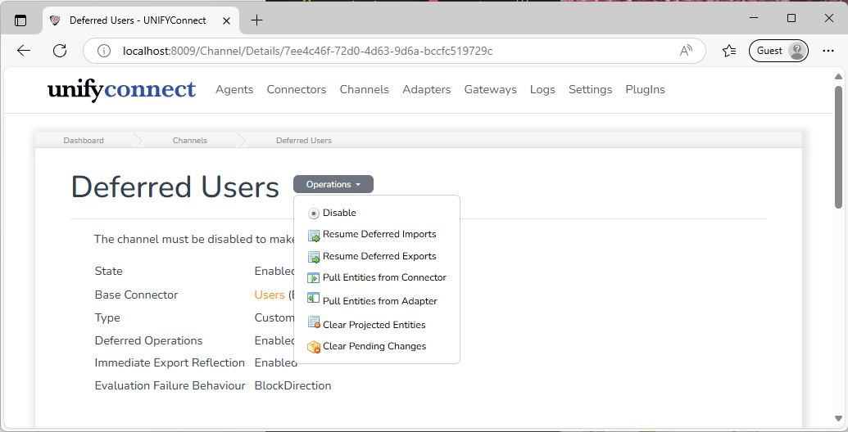The width and height of the screenshot is (848, 432).
Task: Close the Deferred Users browser tab
Action: pos(227,20)
